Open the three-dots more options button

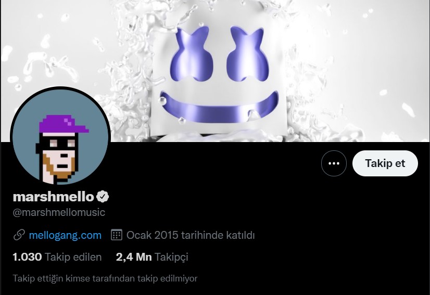tap(334, 163)
